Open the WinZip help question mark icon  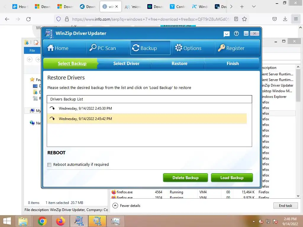tap(236, 34)
